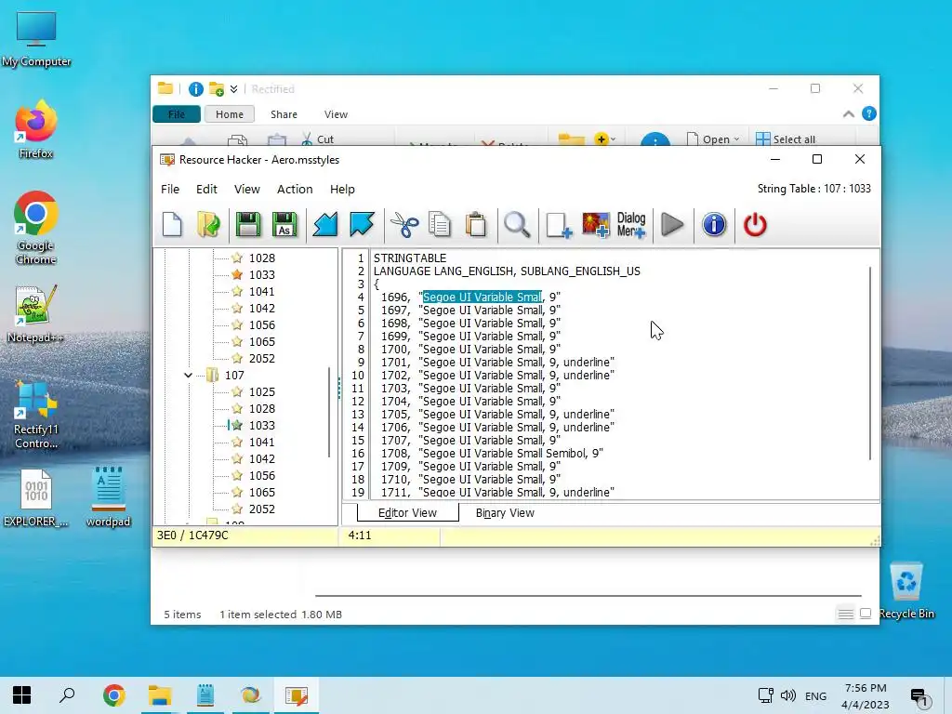Click the Rectify11 Control Center desktop icon
This screenshot has width=952, height=714.
click(x=36, y=416)
